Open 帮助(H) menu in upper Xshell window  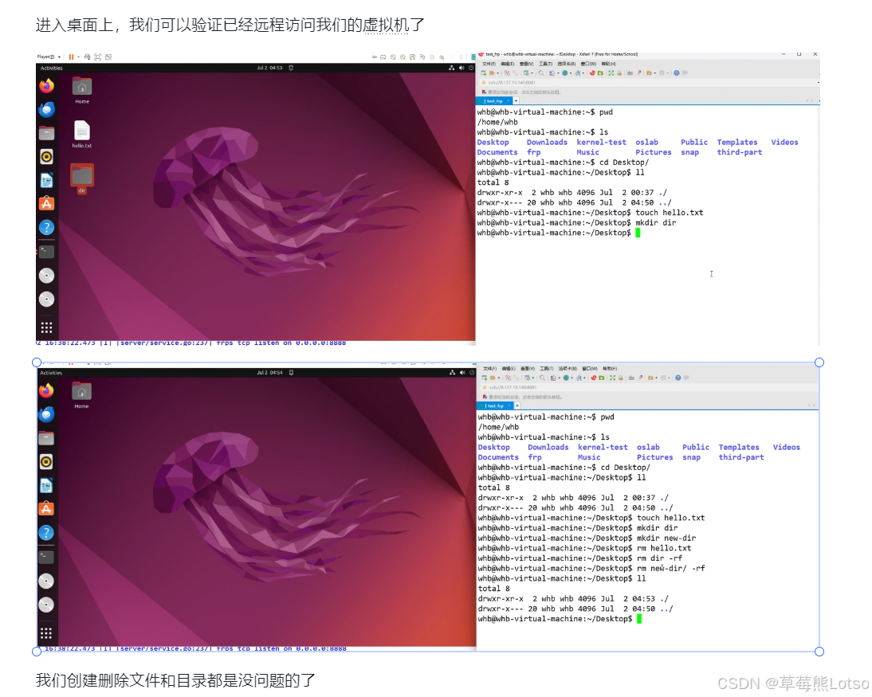[x=608, y=64]
